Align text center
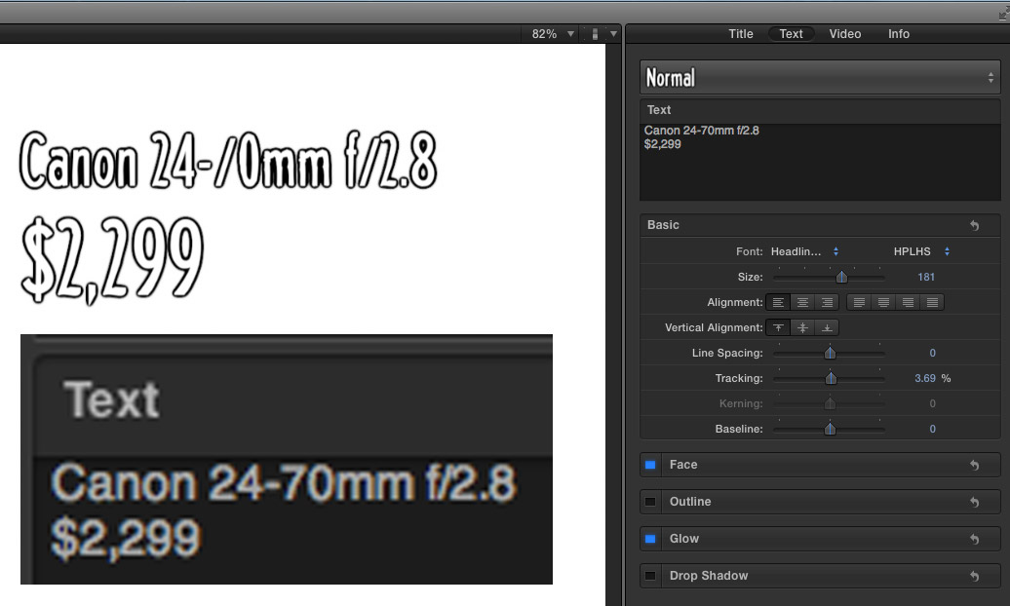 [802, 302]
